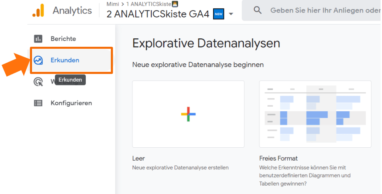
Task: Click the Mimi account breadcrumb
Action: pyautogui.click(x=113, y=4)
